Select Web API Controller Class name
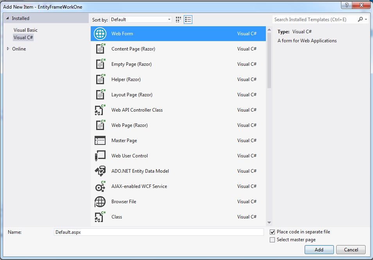Screen dimensions: 373x260 (137, 110)
